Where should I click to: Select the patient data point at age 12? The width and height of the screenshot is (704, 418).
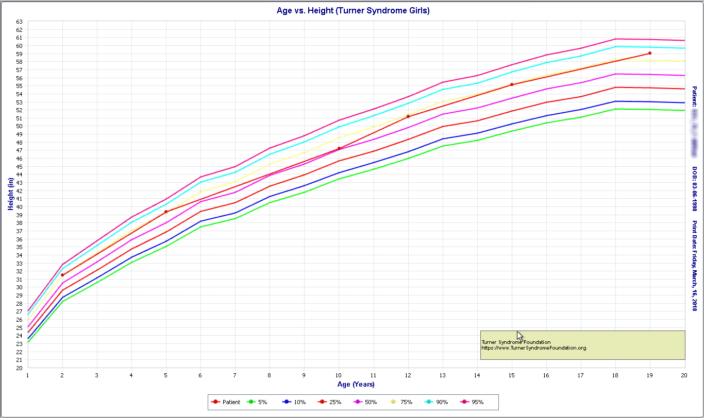(408, 116)
